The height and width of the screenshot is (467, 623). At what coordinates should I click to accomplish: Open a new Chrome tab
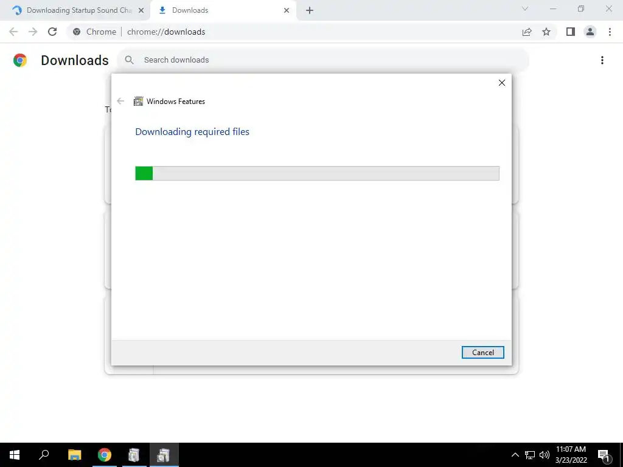click(310, 11)
